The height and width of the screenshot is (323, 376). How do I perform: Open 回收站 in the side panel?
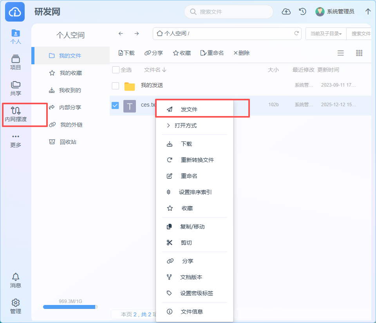(68, 142)
